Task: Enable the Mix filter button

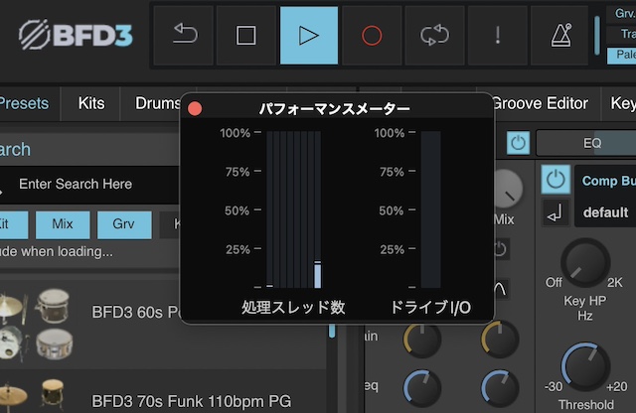Action: point(63,224)
